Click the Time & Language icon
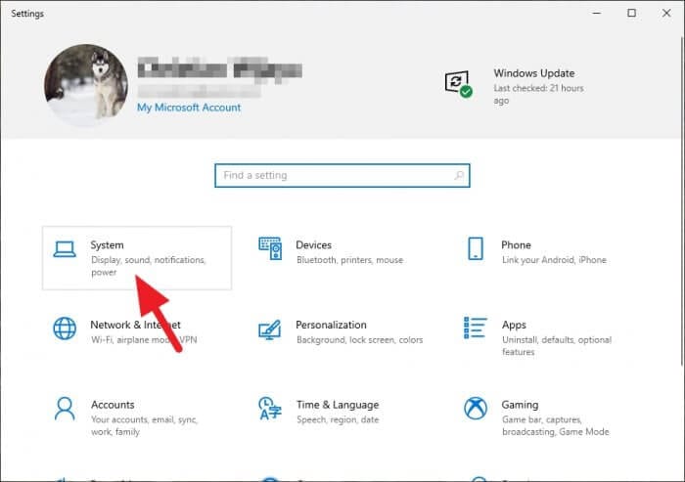Screen dimensions: 685x482 [269, 409]
